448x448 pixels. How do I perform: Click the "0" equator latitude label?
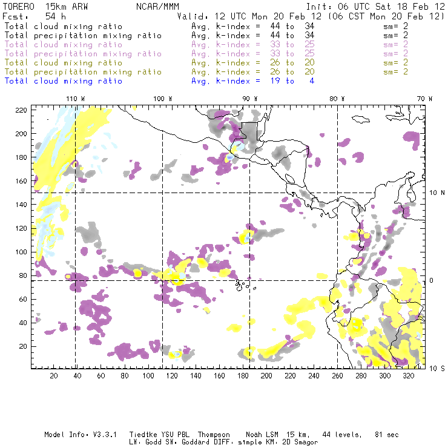coord(432,280)
